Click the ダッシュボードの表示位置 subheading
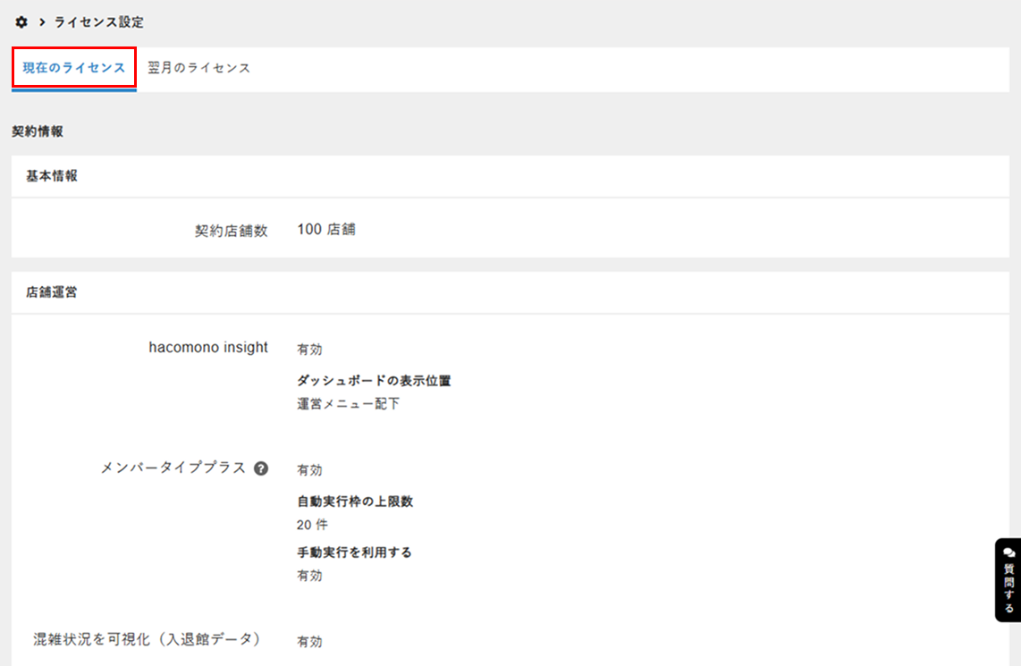Image resolution: width=1021 pixels, height=666 pixels. pyautogui.click(x=374, y=381)
